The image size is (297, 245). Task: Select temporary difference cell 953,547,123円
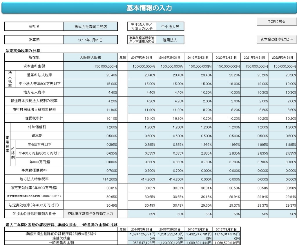pyautogui.click(x=142, y=243)
